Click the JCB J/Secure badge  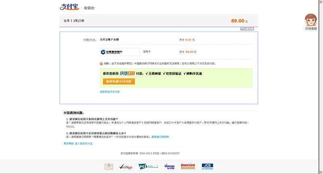click(x=207, y=166)
